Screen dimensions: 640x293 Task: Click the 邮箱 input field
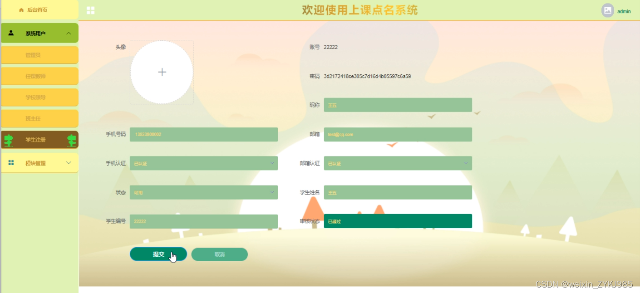[398, 134]
